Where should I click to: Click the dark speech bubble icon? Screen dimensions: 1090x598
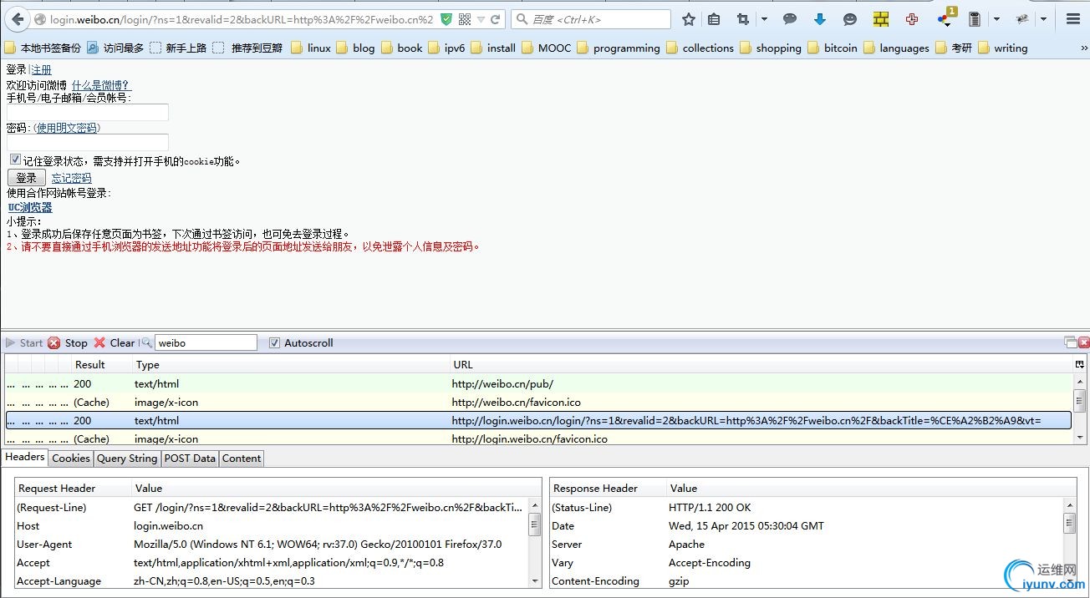point(790,19)
